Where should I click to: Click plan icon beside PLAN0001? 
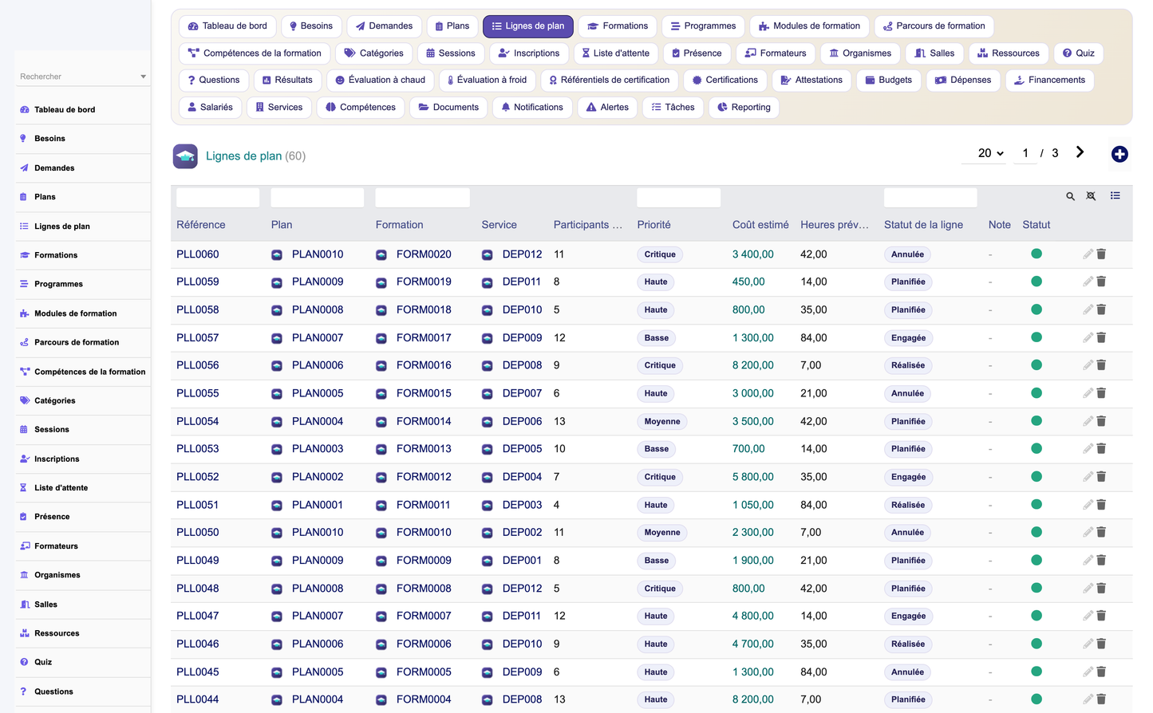tap(277, 506)
